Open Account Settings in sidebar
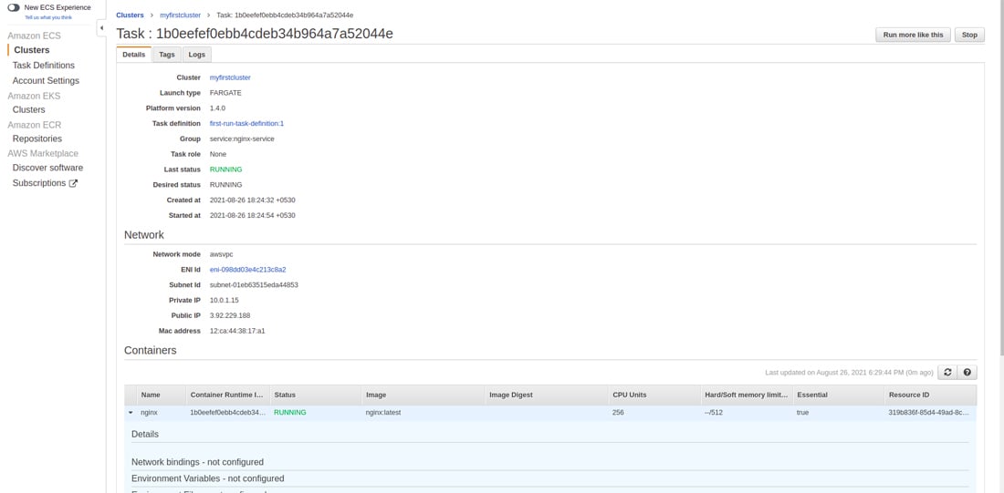This screenshot has height=493, width=1004. (47, 80)
